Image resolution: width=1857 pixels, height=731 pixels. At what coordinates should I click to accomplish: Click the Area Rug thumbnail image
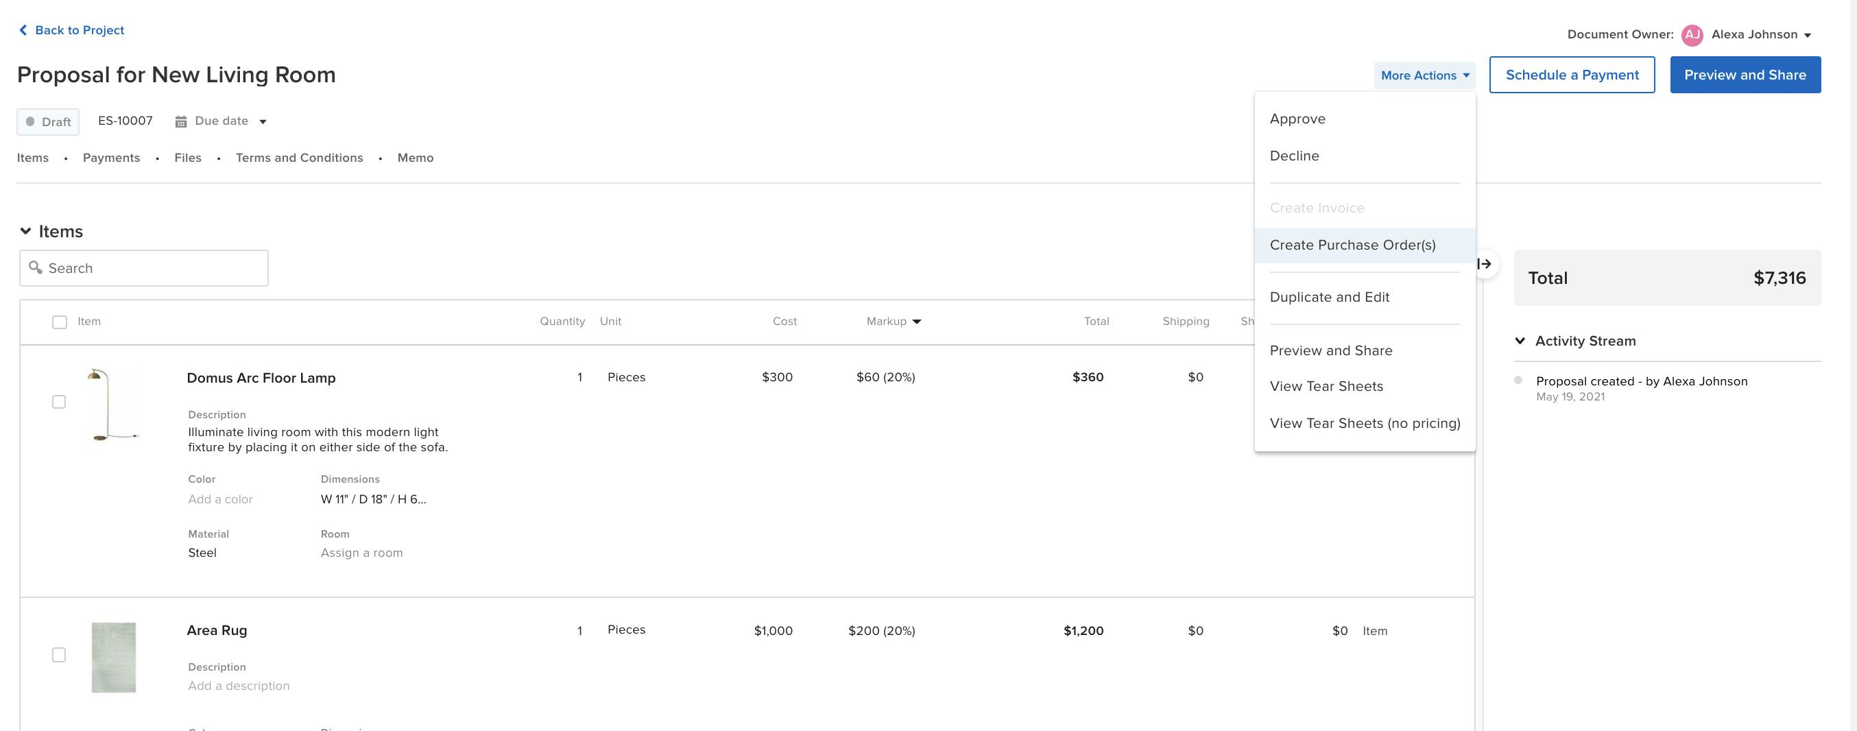coord(114,657)
